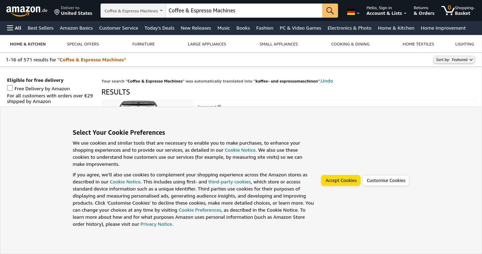Open HOME TEXTILES subnav tab

418,44
